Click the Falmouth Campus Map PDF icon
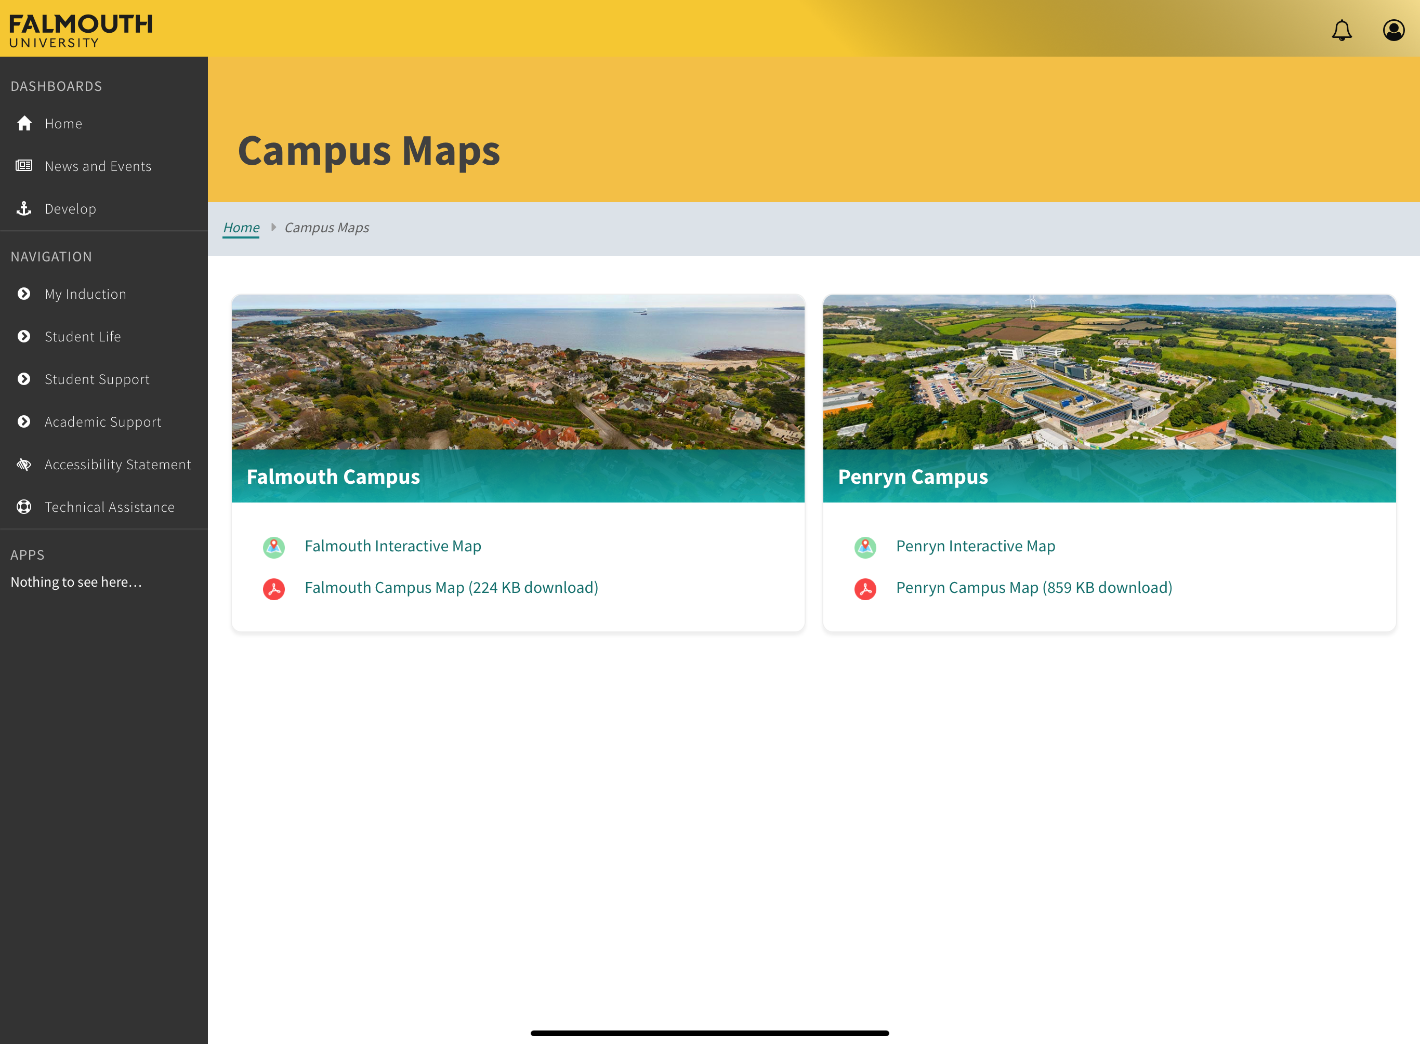The width and height of the screenshot is (1420, 1044). tap(273, 588)
